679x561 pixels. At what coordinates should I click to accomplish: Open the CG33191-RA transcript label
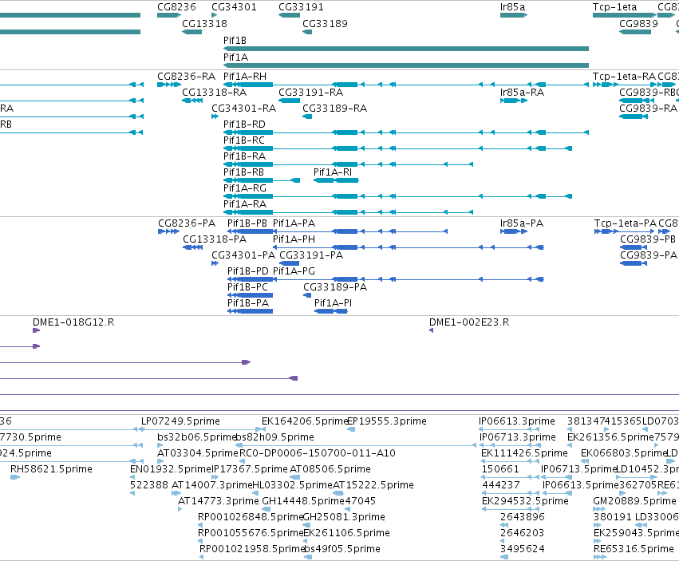pyautogui.click(x=310, y=93)
